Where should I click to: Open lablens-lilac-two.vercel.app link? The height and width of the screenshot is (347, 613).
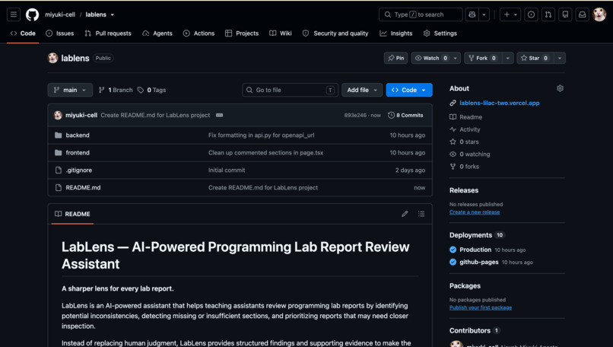click(499, 103)
